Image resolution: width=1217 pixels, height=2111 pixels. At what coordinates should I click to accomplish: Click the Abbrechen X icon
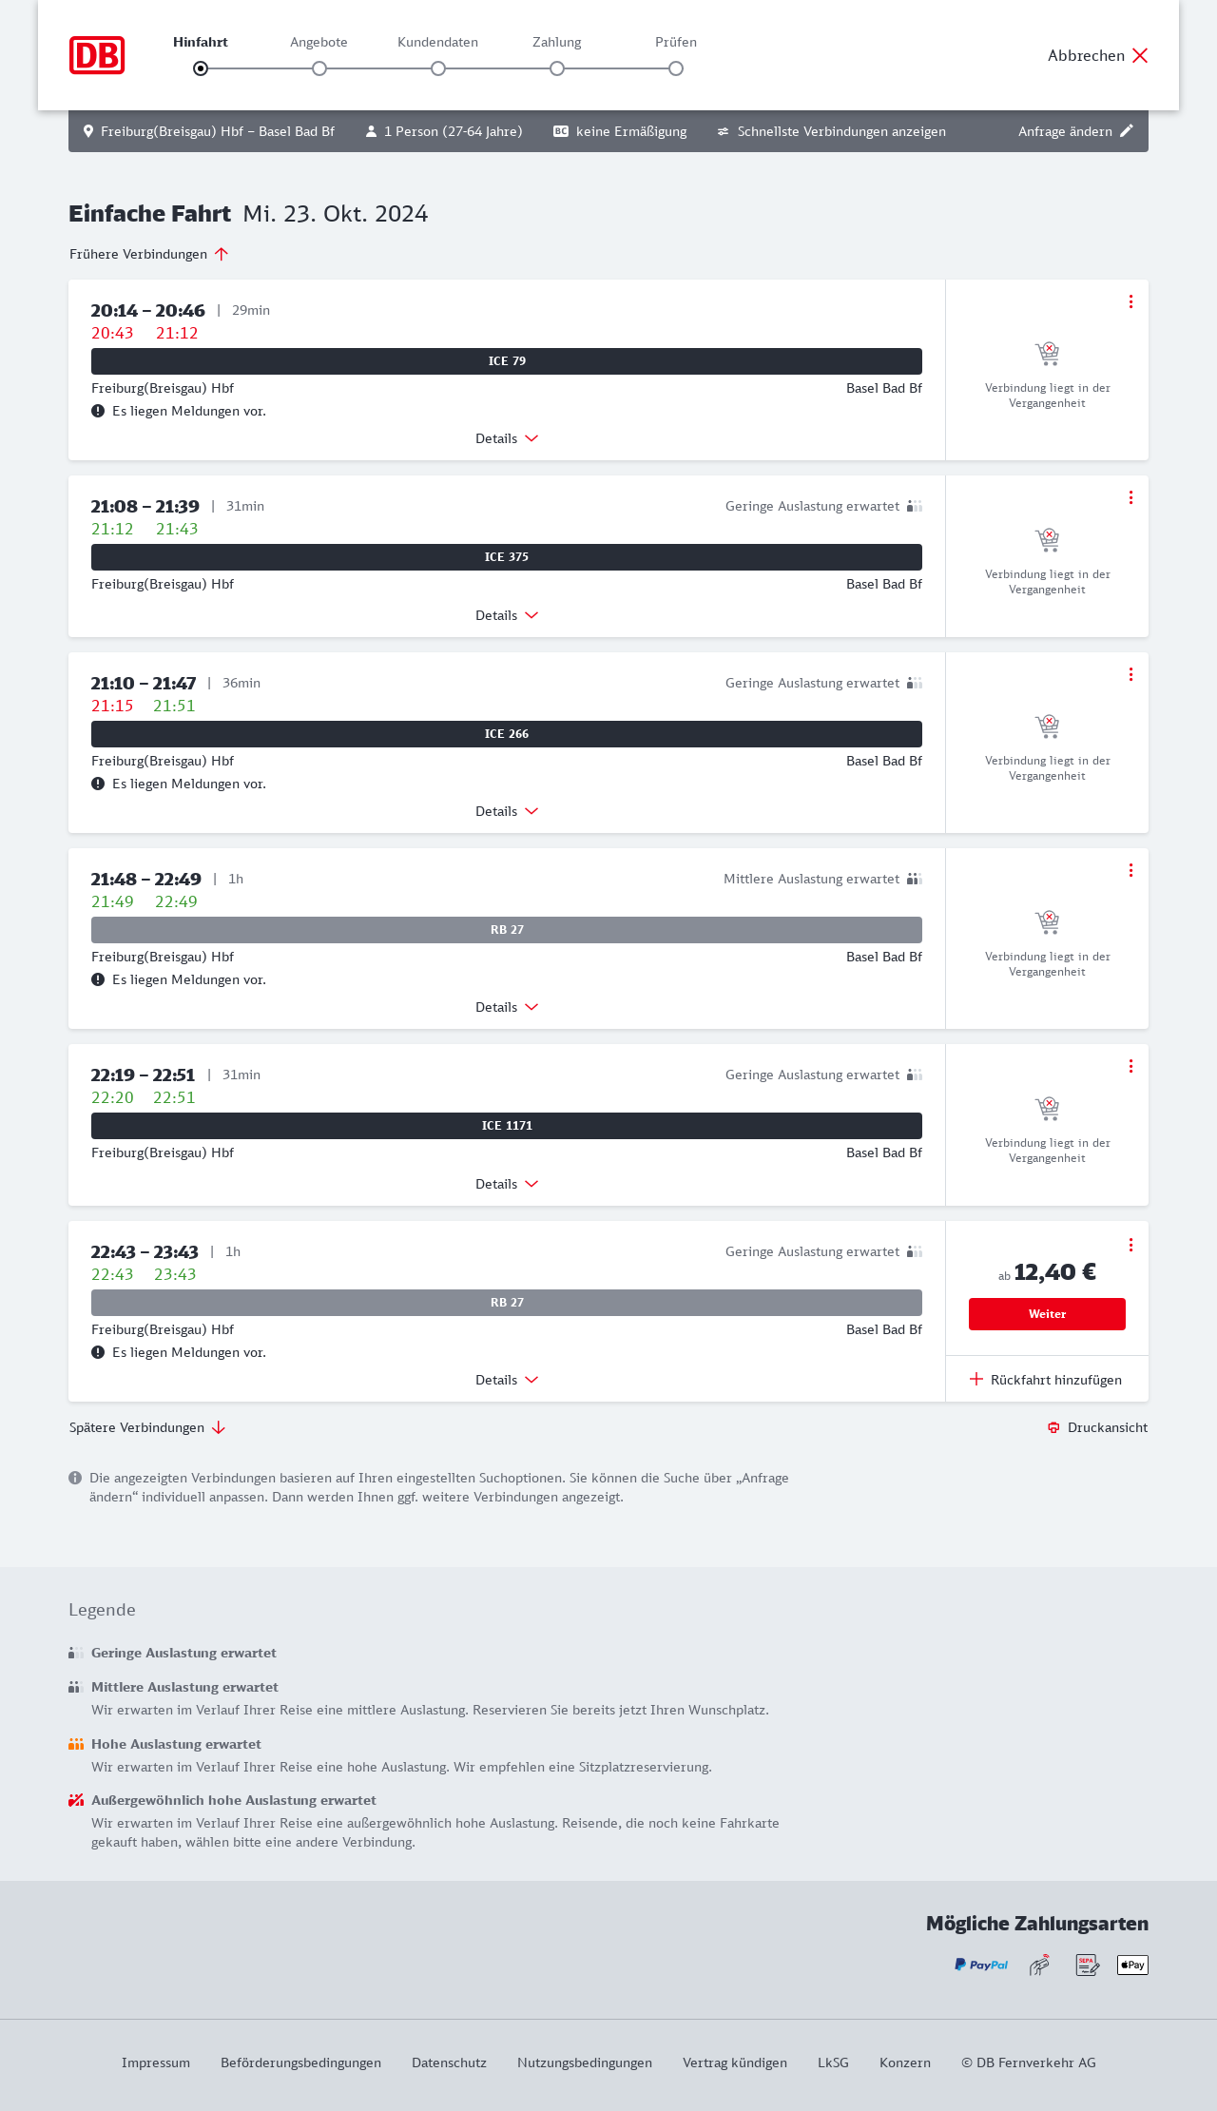[1140, 55]
